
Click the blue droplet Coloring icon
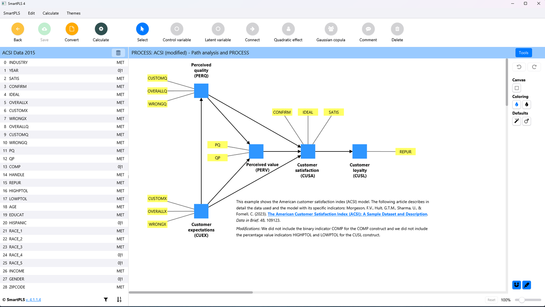click(517, 104)
